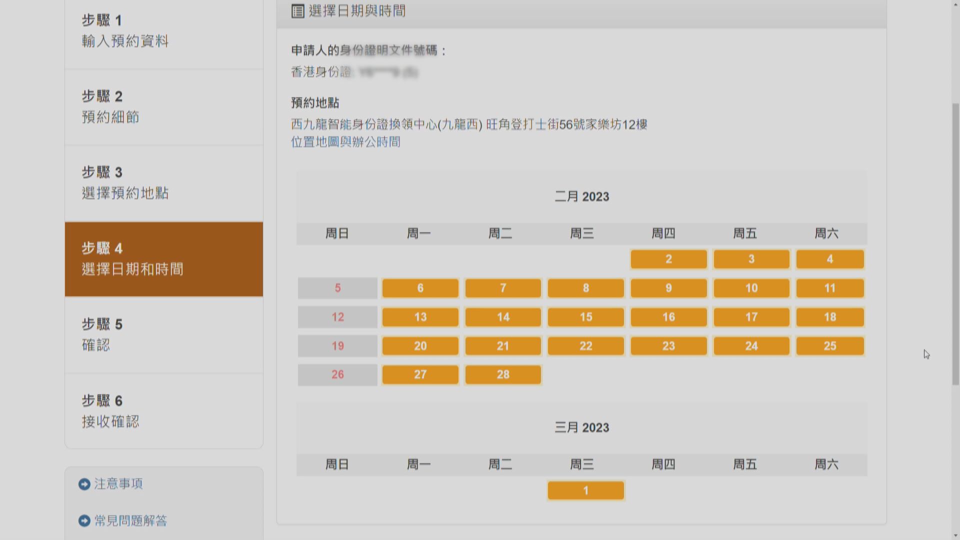Select date 11 February in the calendar
The image size is (960, 540).
830,288
